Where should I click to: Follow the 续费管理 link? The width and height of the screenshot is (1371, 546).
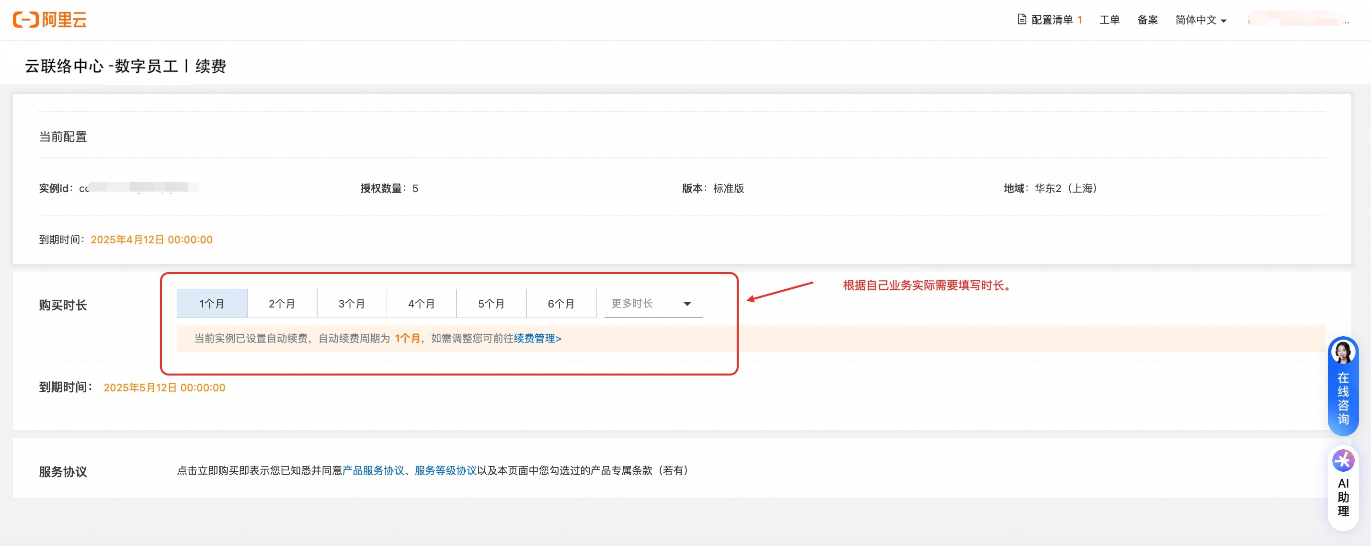coord(537,338)
